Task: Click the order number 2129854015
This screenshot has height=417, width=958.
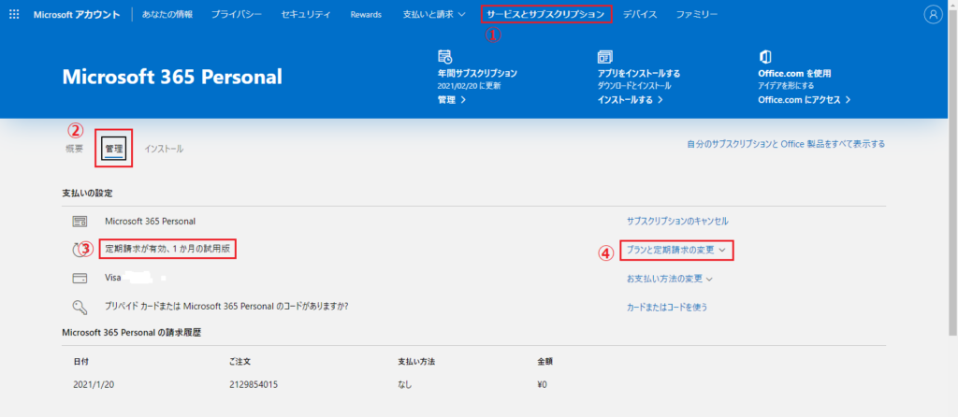Action: [x=254, y=385]
